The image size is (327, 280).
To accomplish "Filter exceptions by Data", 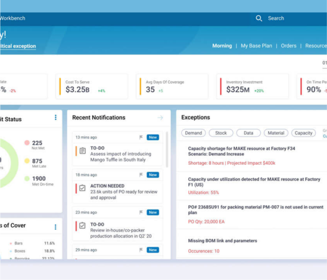I will tap(249, 133).
